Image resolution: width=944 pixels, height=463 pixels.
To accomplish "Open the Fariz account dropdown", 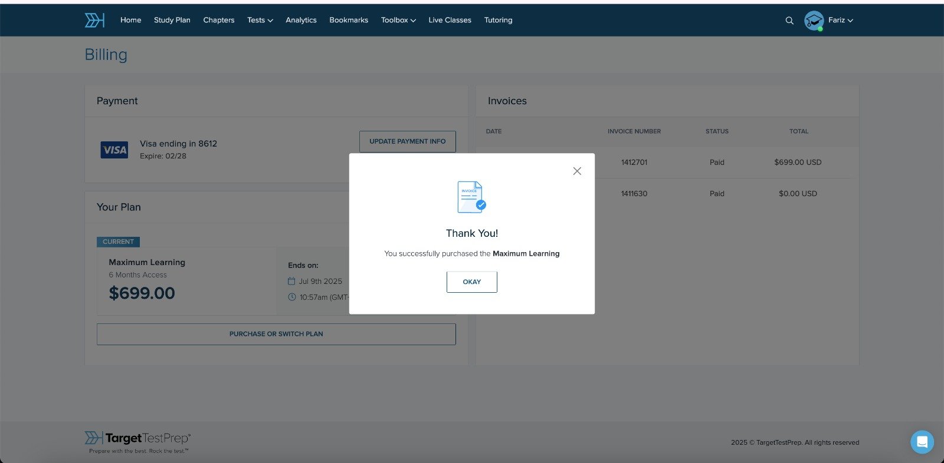I will [841, 20].
